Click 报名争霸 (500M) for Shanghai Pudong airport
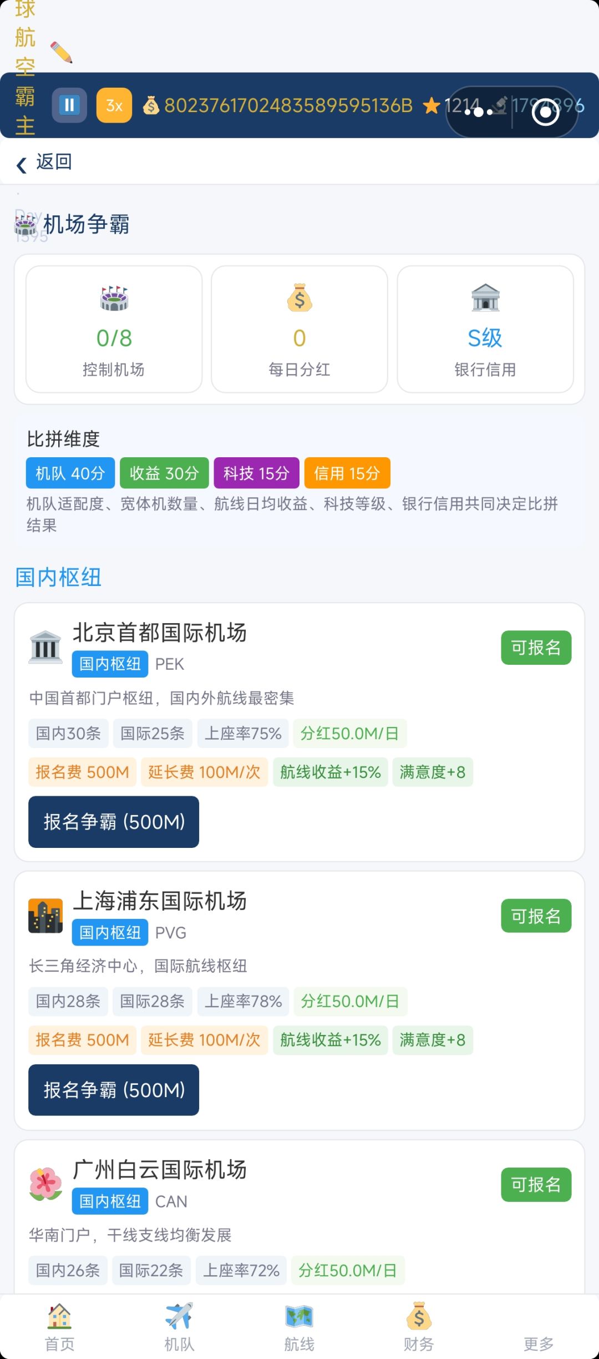This screenshot has width=599, height=1359. point(114,1090)
